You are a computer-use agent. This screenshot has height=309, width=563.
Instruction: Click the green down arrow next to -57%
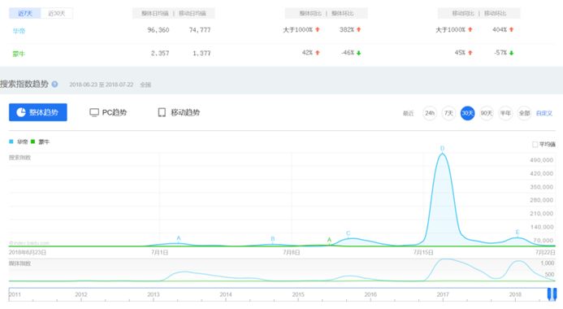pyautogui.click(x=511, y=53)
